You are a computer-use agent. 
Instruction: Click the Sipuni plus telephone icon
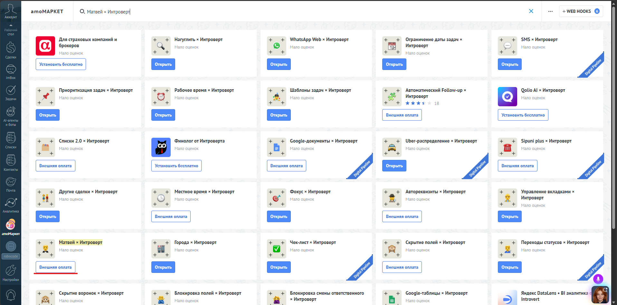(x=508, y=147)
